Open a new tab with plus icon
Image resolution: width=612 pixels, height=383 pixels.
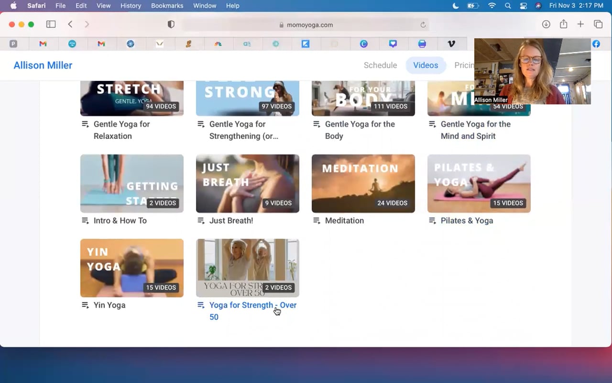tap(580, 24)
